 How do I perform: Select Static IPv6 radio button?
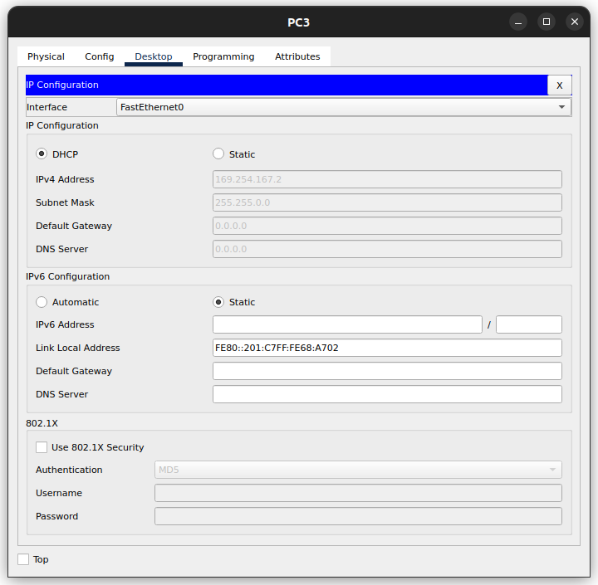click(218, 302)
